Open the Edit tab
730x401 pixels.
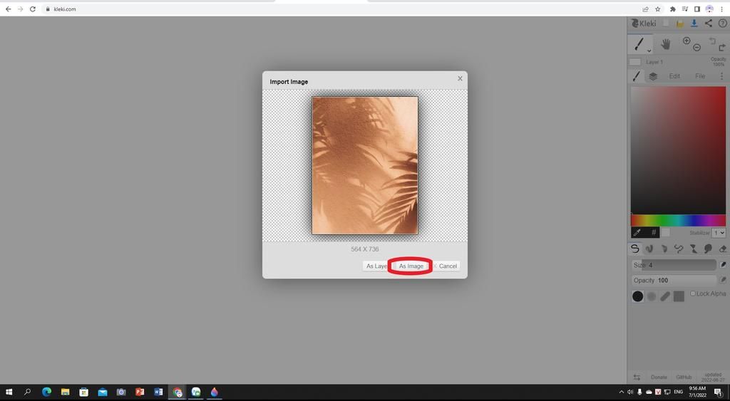coord(674,76)
